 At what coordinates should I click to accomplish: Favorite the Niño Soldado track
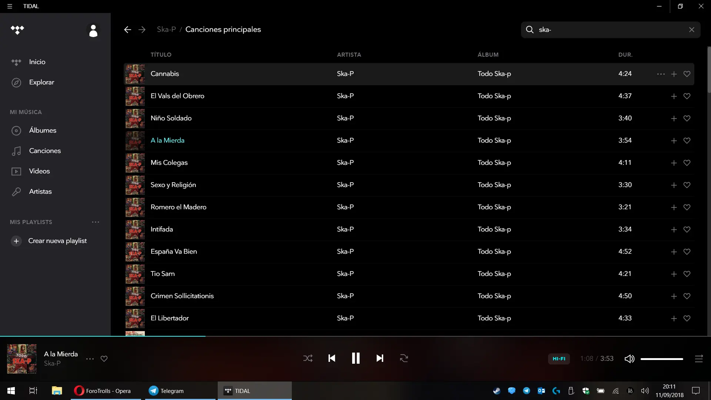point(687,119)
